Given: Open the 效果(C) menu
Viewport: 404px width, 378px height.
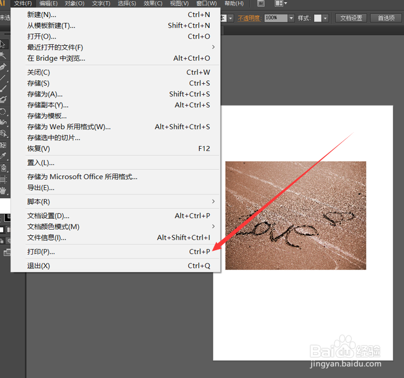Looking at the screenshot, I should point(153,3).
